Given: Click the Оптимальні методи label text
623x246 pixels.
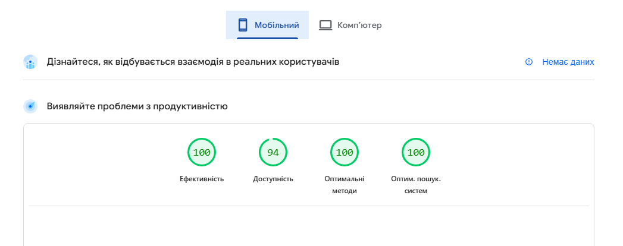Looking at the screenshot, I should (345, 185).
